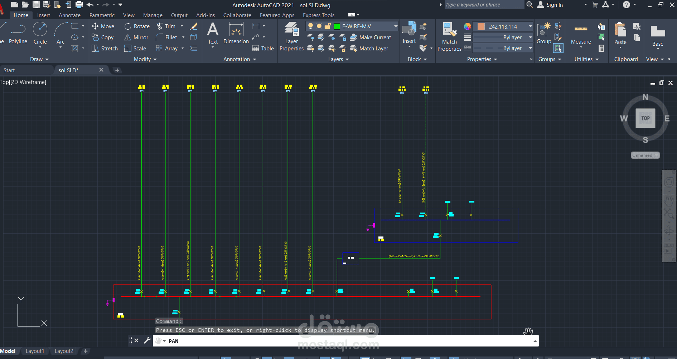Click the Fillet tool

(166, 37)
